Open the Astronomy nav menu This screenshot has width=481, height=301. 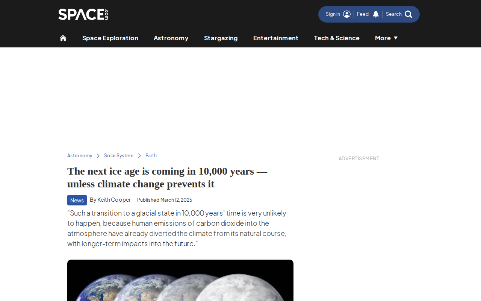pyautogui.click(x=171, y=38)
